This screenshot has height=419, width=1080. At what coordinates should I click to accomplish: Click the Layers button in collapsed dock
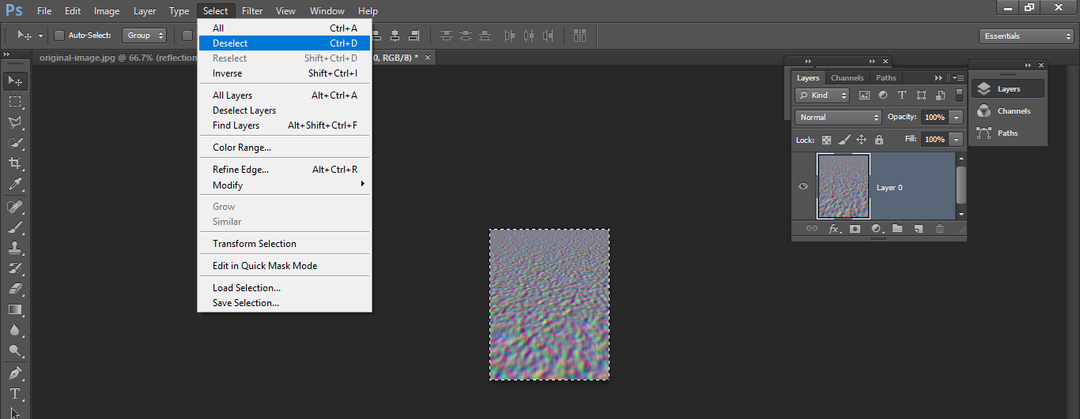(1008, 89)
